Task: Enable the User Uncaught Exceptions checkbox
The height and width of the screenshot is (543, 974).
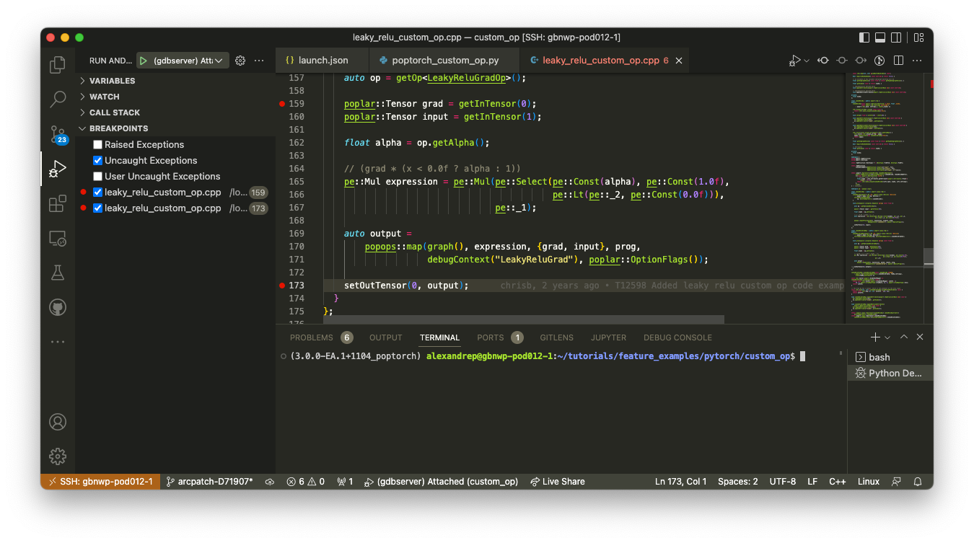Action: (x=97, y=176)
